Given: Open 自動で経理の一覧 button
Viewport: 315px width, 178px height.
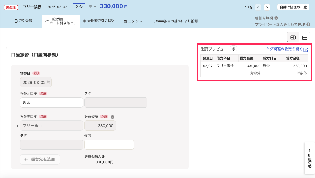Looking at the screenshot, I should coord(293,7).
